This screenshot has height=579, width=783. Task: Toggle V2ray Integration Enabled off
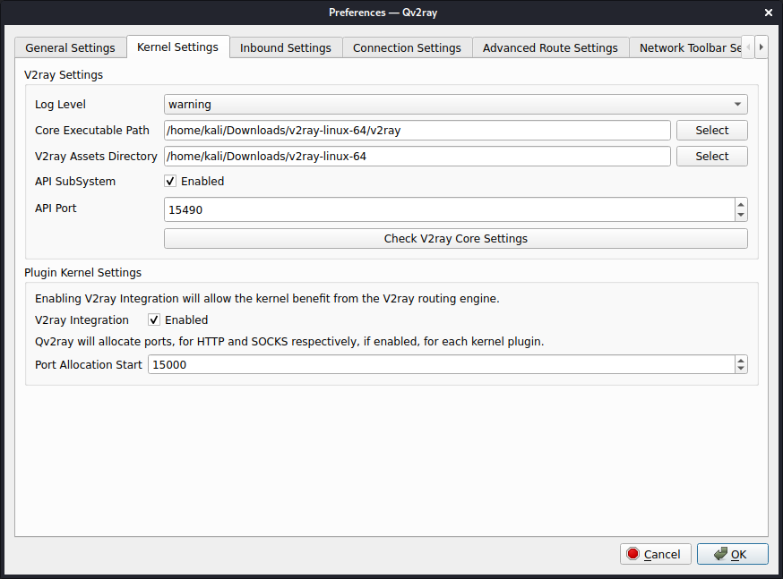tap(153, 319)
